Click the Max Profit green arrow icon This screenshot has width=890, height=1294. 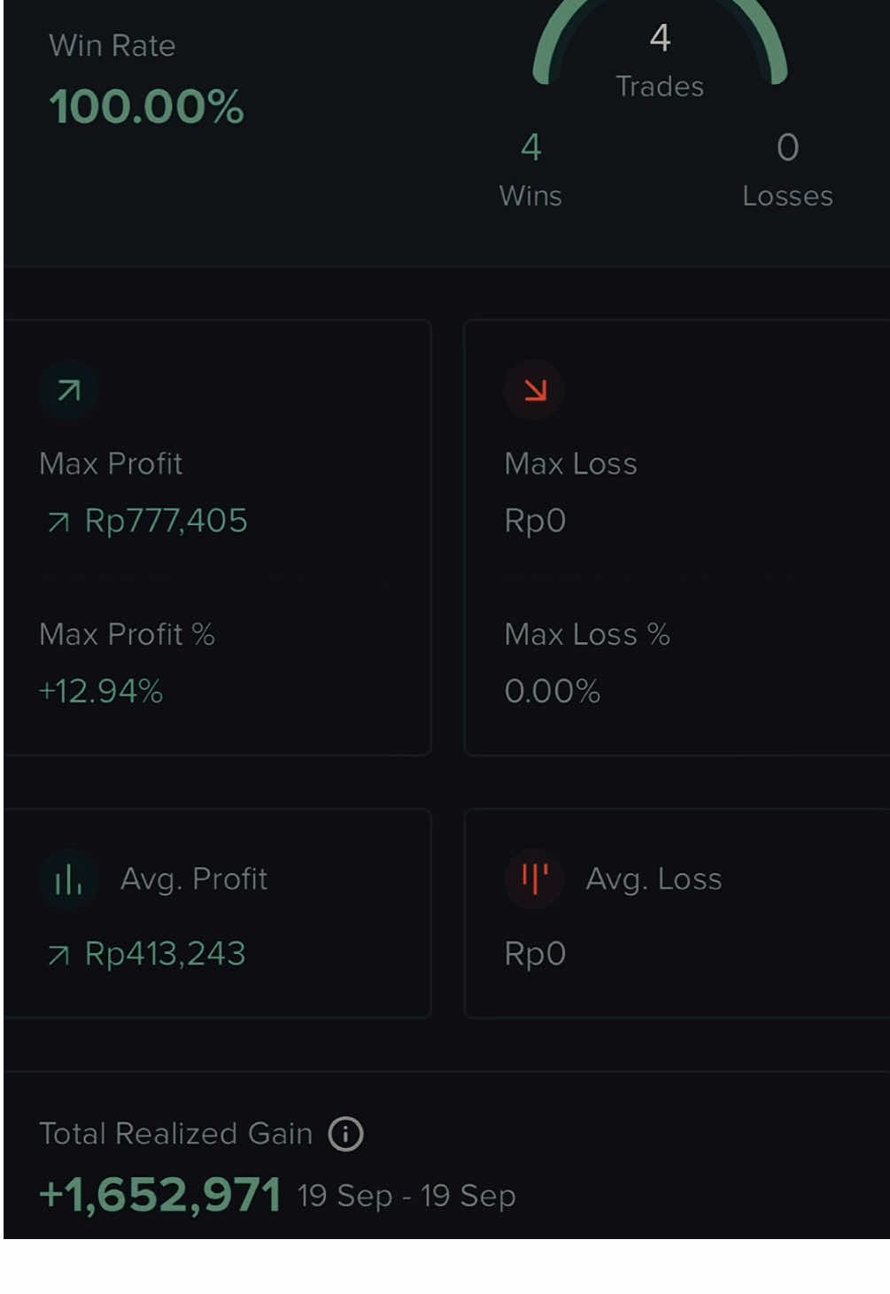68,390
